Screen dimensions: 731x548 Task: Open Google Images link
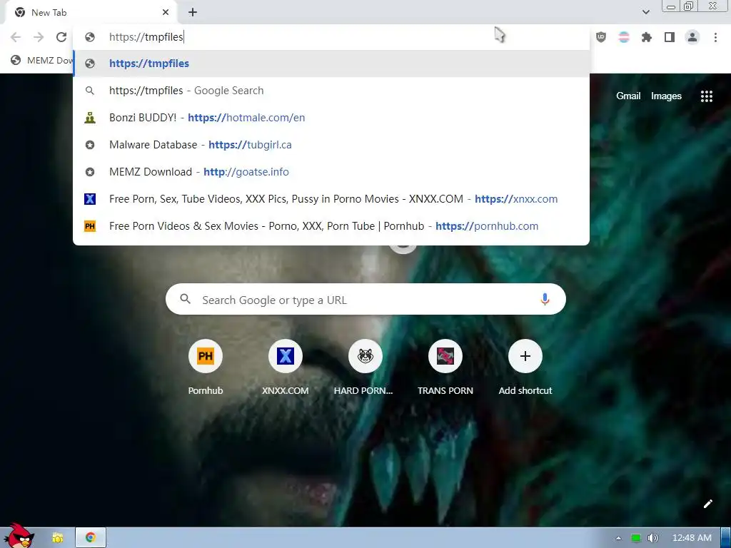coord(666,96)
